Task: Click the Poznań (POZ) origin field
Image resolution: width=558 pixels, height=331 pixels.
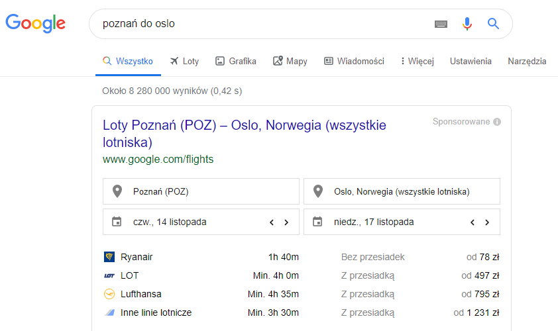Action: pos(201,191)
